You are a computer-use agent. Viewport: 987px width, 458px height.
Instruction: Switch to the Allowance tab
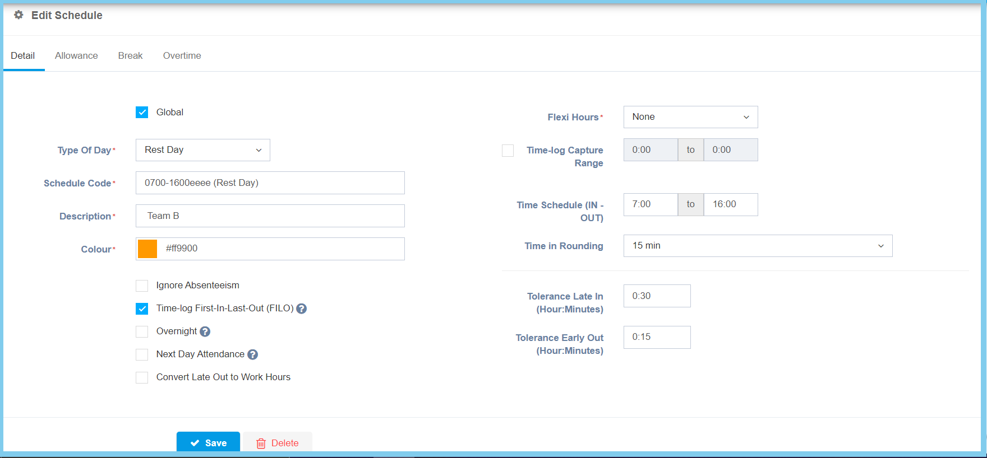coord(76,55)
